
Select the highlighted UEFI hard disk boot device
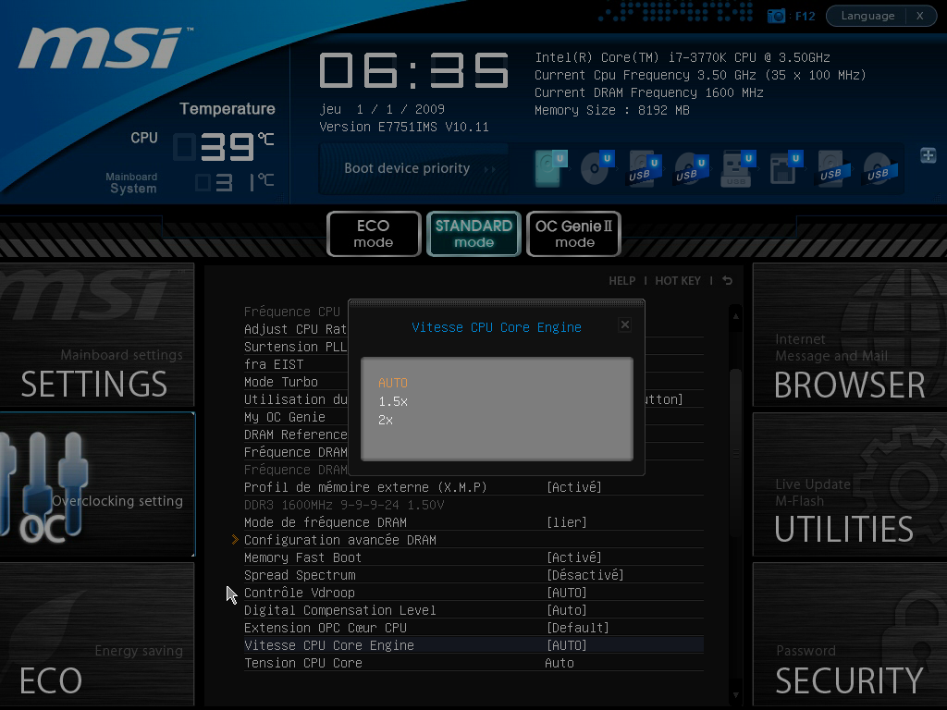pos(551,168)
